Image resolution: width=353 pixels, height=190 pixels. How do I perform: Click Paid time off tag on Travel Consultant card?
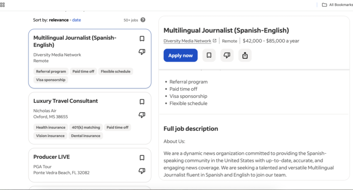(x=117, y=127)
